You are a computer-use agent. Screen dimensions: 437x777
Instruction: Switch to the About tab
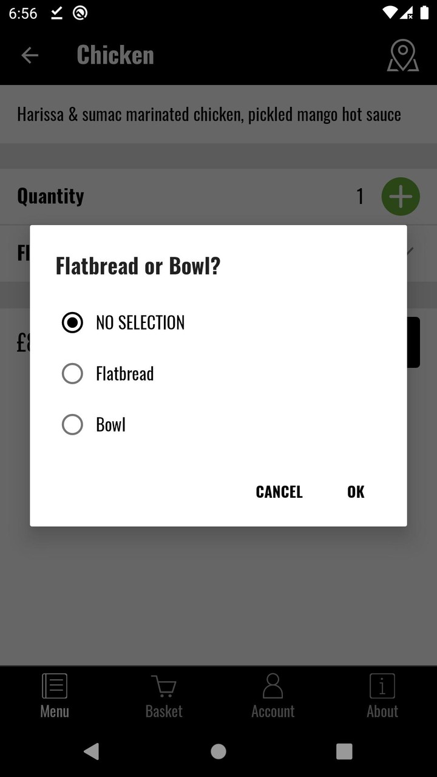[382, 696]
